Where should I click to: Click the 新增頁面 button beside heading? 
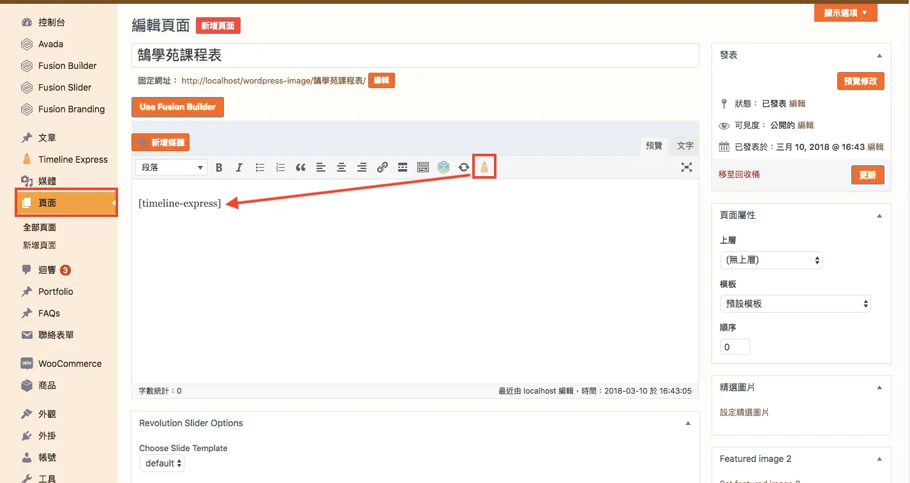click(218, 26)
